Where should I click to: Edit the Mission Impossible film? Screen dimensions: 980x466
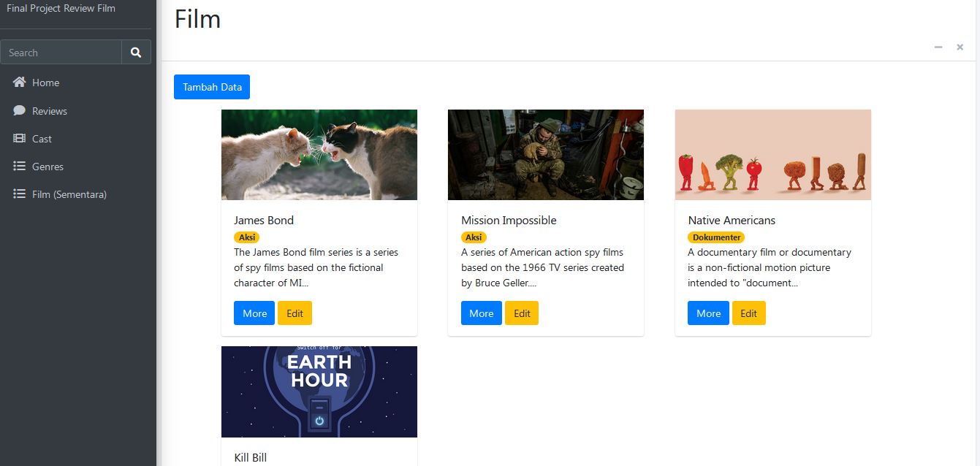coord(522,313)
